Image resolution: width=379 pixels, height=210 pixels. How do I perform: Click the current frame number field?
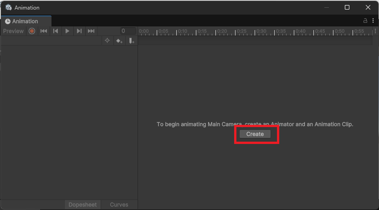(128, 31)
